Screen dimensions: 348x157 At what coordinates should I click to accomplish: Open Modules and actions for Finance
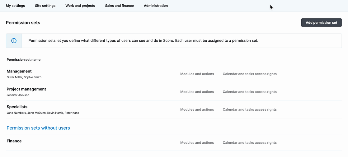pos(197,143)
